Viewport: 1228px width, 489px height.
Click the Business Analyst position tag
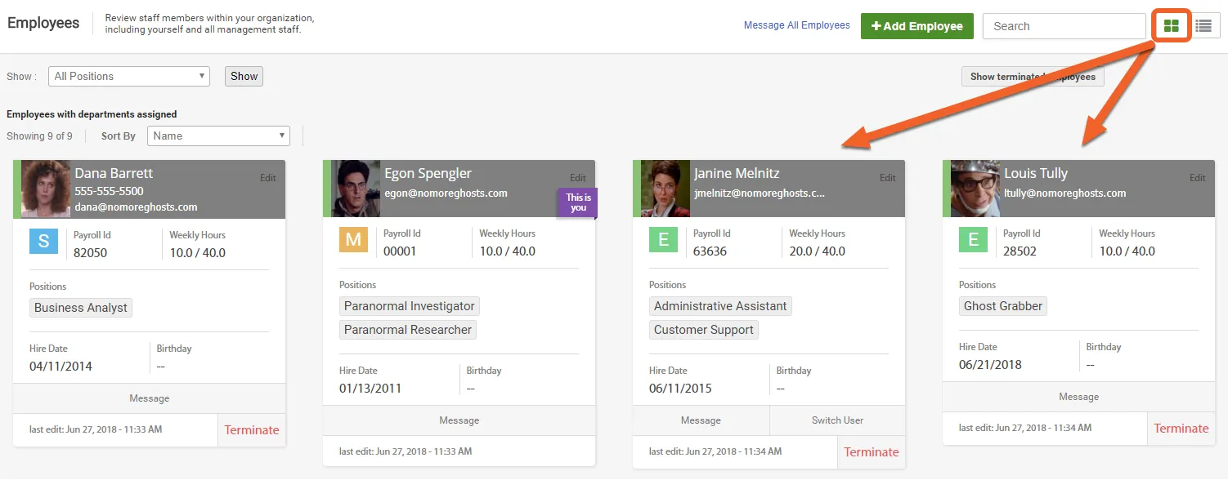click(81, 308)
